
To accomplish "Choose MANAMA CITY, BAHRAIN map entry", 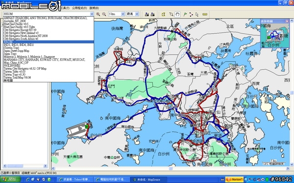I will click(x=49, y=60).
